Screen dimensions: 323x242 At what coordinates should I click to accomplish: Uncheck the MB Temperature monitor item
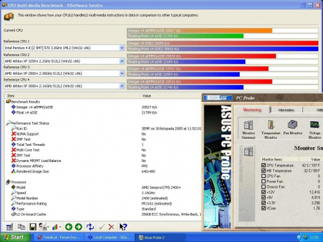(x=264, y=170)
